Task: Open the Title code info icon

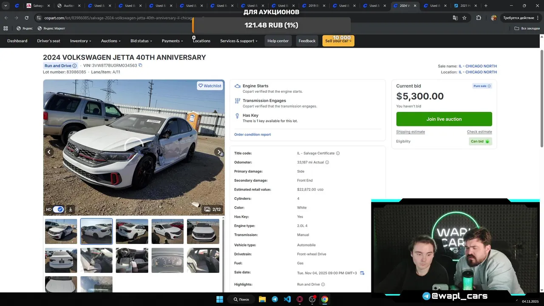Action: point(338,153)
